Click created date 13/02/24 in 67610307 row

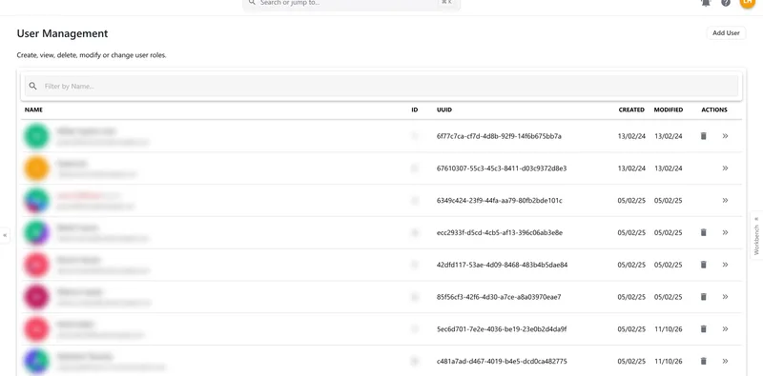pyautogui.click(x=631, y=168)
